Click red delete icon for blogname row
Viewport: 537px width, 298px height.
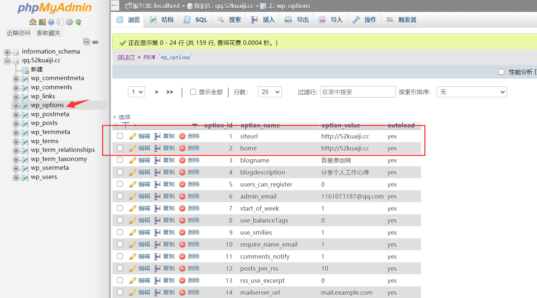(182, 160)
